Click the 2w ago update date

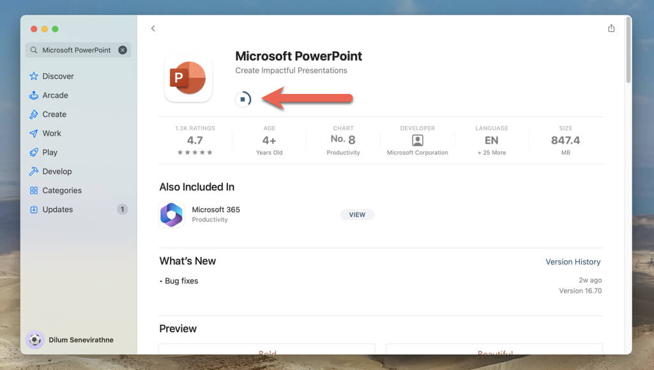pos(590,281)
